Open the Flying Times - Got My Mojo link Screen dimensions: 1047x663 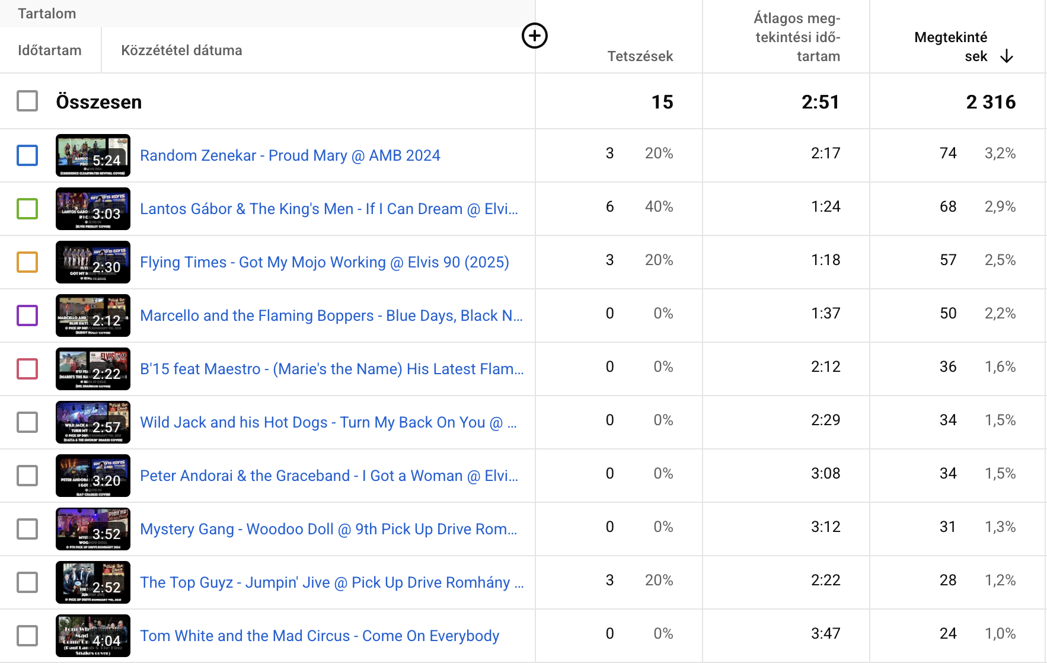click(324, 262)
